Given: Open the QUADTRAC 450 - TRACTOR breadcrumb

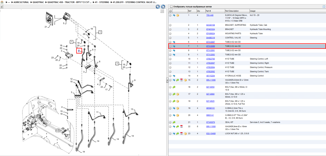Looking at the screenshot, I should [69, 2].
